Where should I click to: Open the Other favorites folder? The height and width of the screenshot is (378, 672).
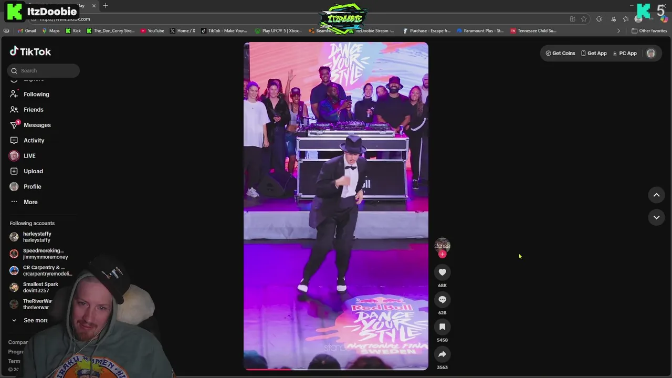(649, 30)
